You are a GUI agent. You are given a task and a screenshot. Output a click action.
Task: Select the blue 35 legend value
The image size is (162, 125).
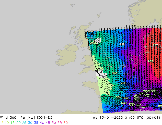[x=36, y=123]
